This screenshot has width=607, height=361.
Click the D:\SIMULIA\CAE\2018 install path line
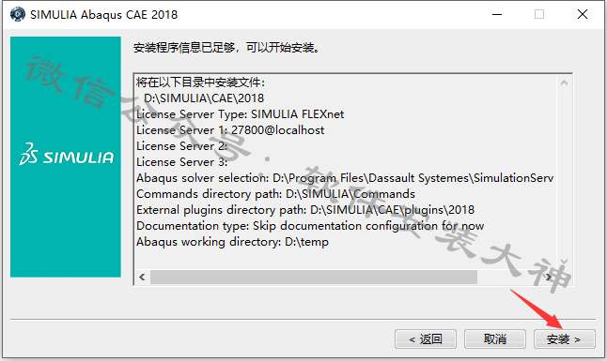(204, 98)
